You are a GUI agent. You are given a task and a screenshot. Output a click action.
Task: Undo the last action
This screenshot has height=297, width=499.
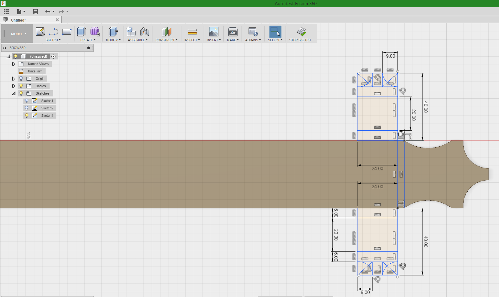[48, 12]
